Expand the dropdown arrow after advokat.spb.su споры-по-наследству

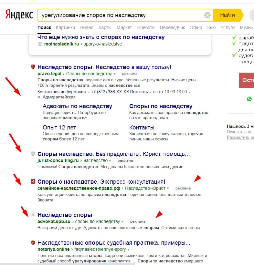[122, 221]
